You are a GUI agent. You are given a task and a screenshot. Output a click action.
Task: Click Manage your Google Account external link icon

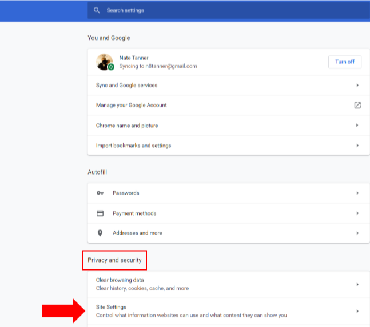coord(357,106)
